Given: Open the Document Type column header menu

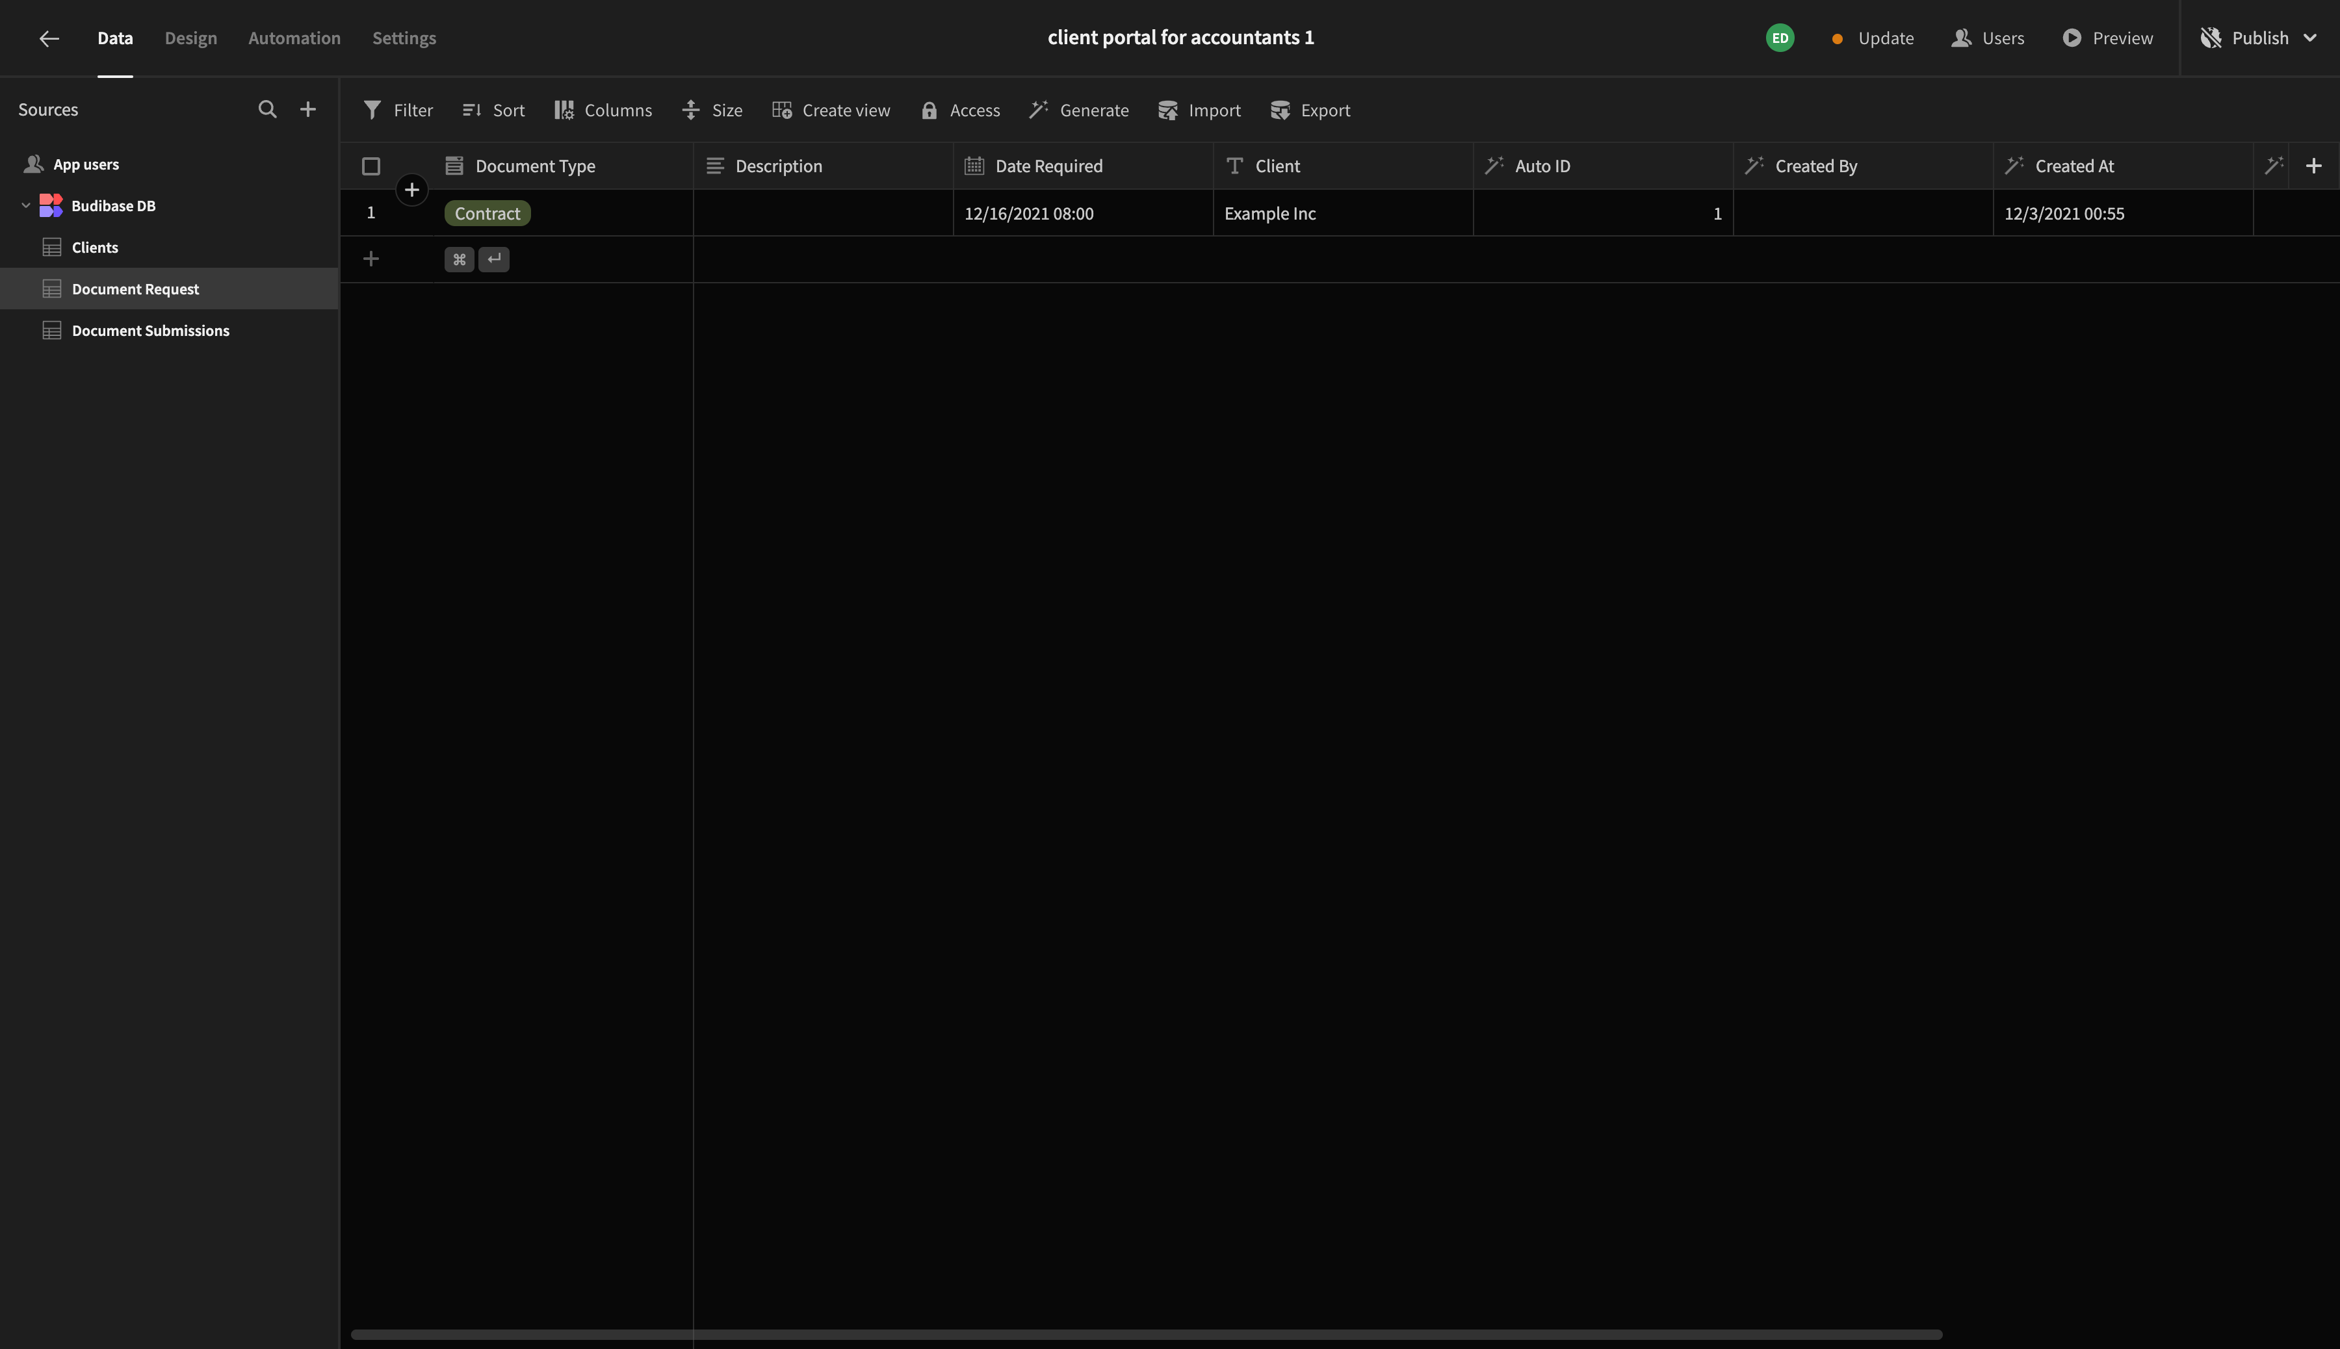Looking at the screenshot, I should [x=535, y=166].
